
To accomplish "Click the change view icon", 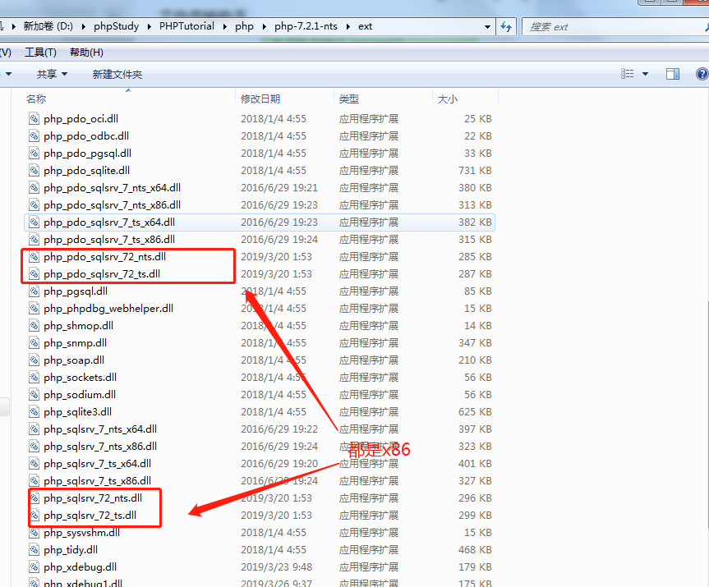I will [627, 74].
